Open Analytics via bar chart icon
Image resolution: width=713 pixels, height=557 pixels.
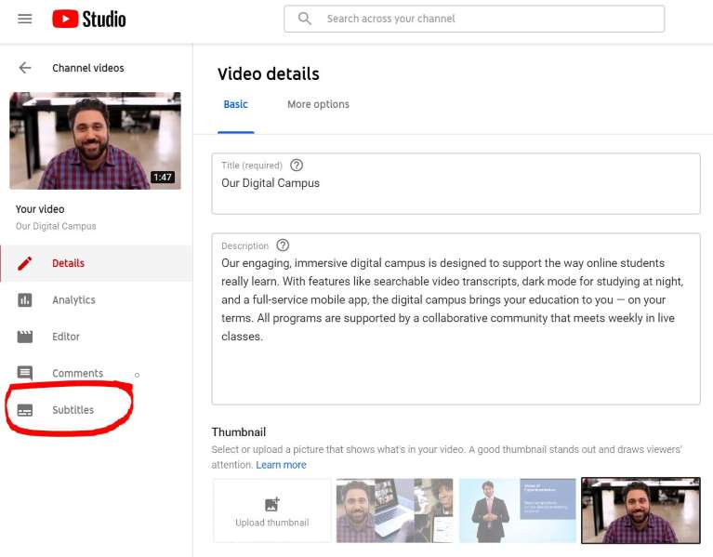(x=25, y=300)
